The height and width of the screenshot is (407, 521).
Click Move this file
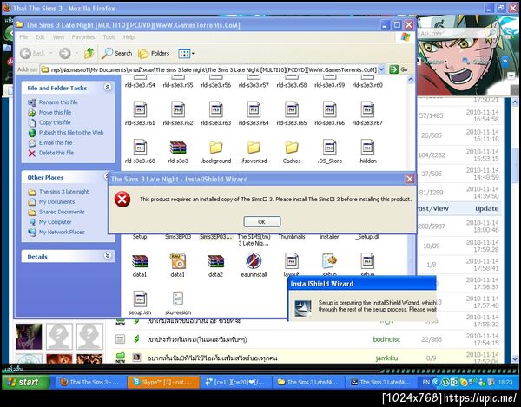pyautogui.click(x=56, y=112)
